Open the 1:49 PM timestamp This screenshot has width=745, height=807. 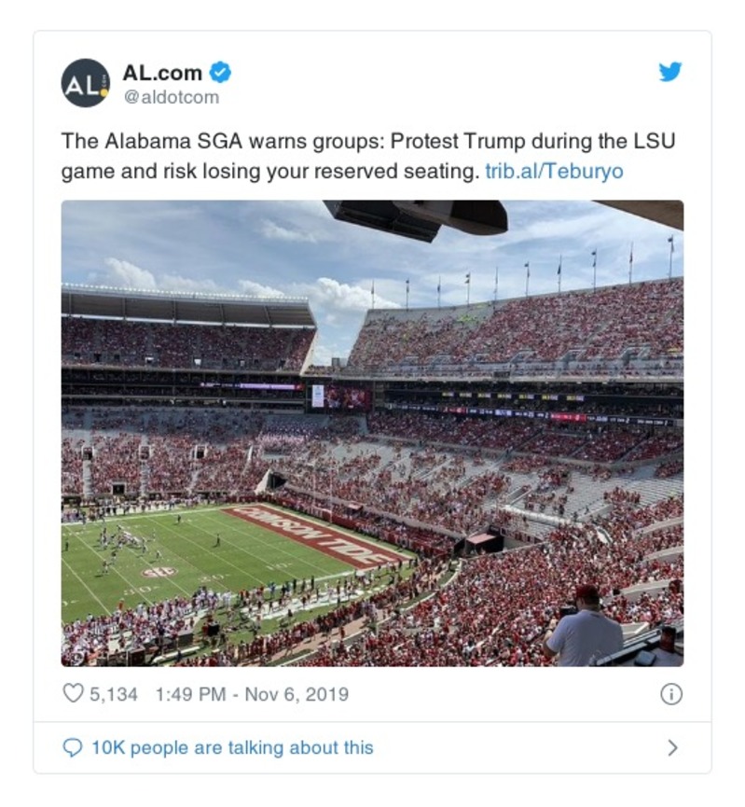point(189,694)
